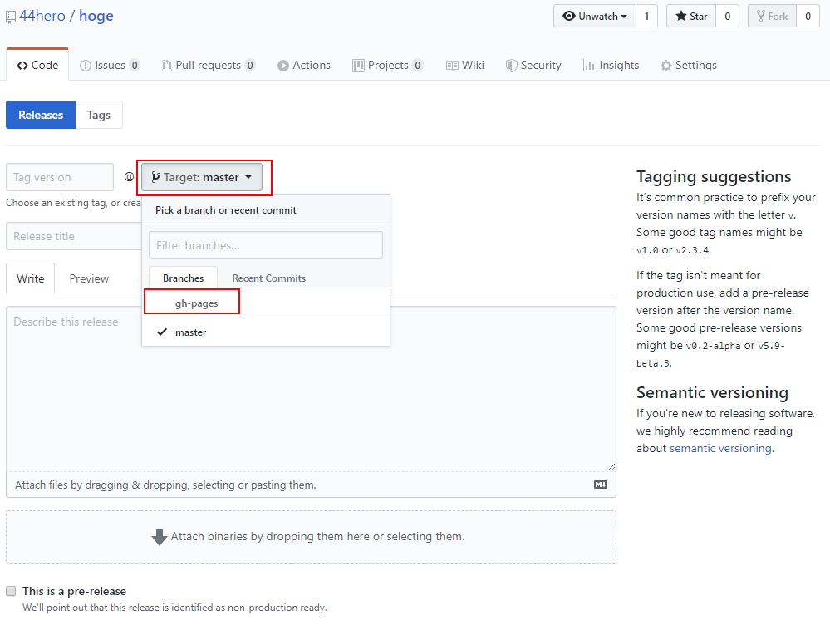Click the Semantic versioning heading
The width and height of the screenshot is (830, 625).
coord(712,392)
